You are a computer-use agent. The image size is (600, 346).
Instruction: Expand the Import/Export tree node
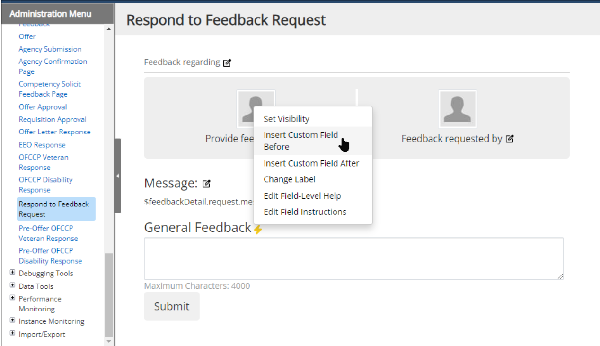tap(12, 334)
